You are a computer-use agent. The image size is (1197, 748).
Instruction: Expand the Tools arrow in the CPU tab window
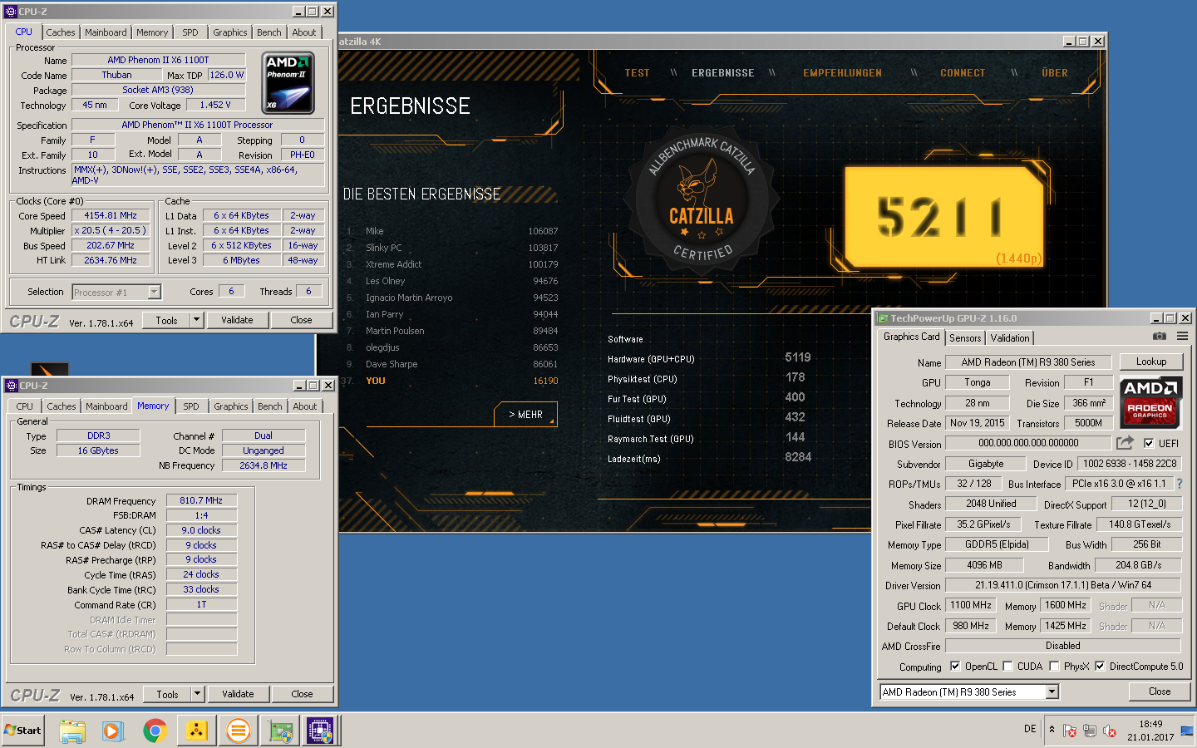click(197, 320)
